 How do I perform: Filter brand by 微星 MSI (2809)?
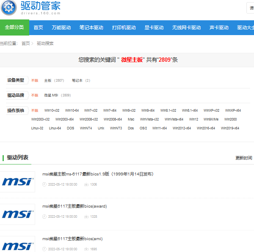58,95
